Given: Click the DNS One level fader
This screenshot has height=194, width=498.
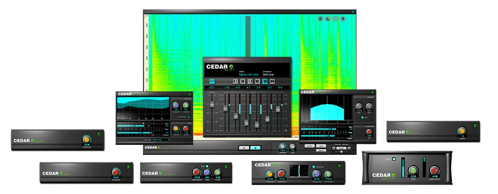Looking at the screenshot, I should coord(212,104).
